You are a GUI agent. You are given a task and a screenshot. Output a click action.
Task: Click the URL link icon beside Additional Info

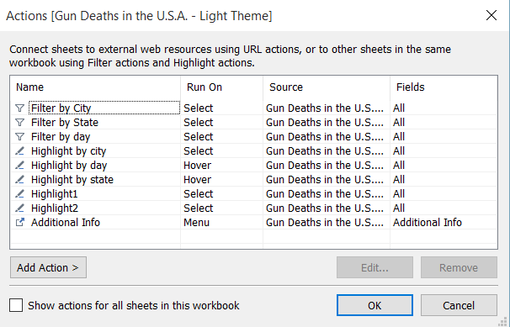tap(20, 223)
